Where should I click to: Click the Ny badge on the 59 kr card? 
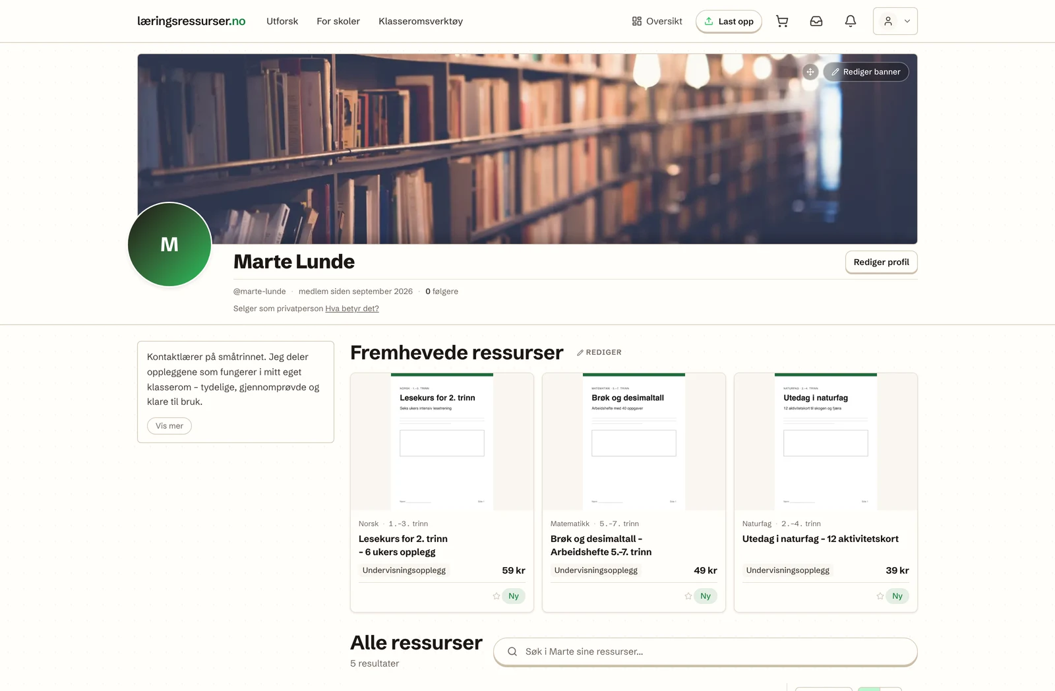[514, 596]
